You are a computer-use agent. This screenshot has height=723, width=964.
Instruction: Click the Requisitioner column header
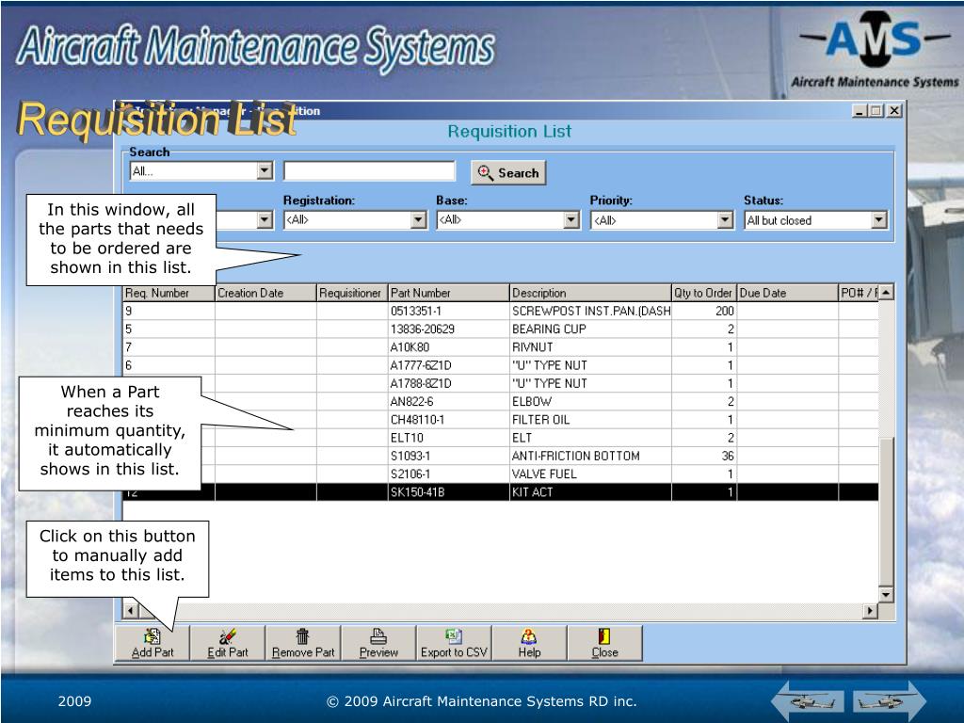[352, 293]
